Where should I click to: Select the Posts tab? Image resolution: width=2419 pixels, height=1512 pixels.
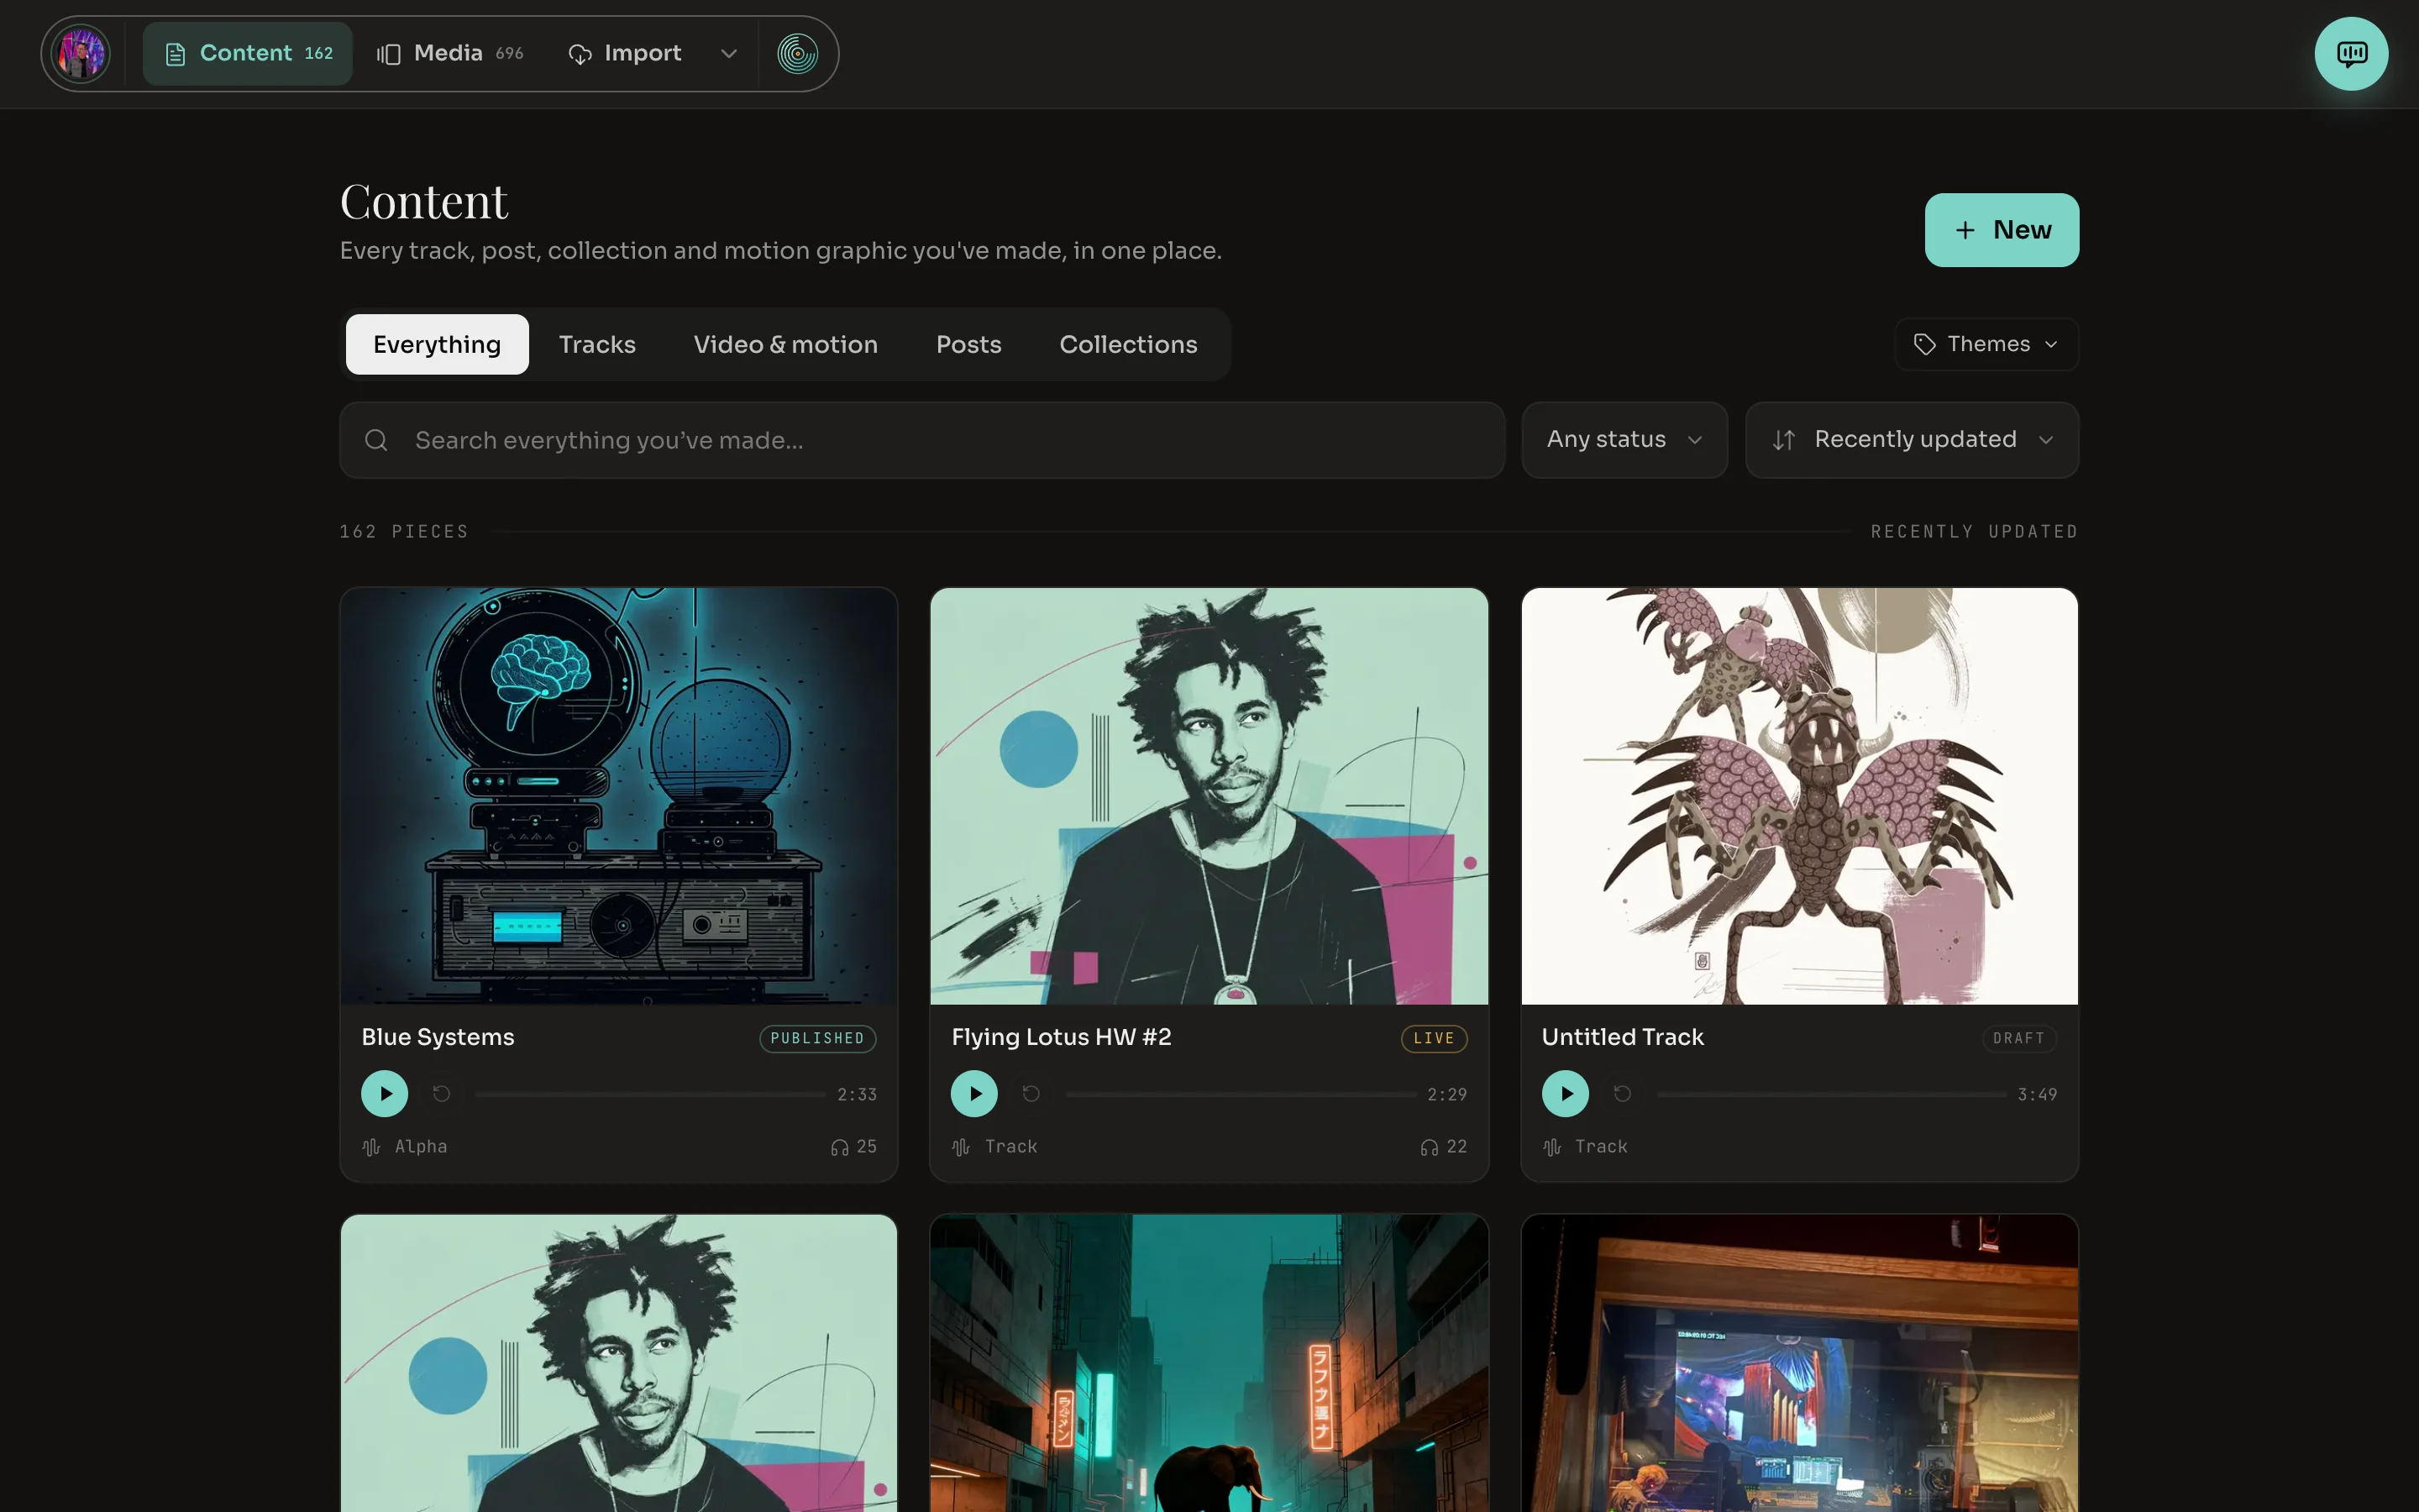click(x=968, y=345)
